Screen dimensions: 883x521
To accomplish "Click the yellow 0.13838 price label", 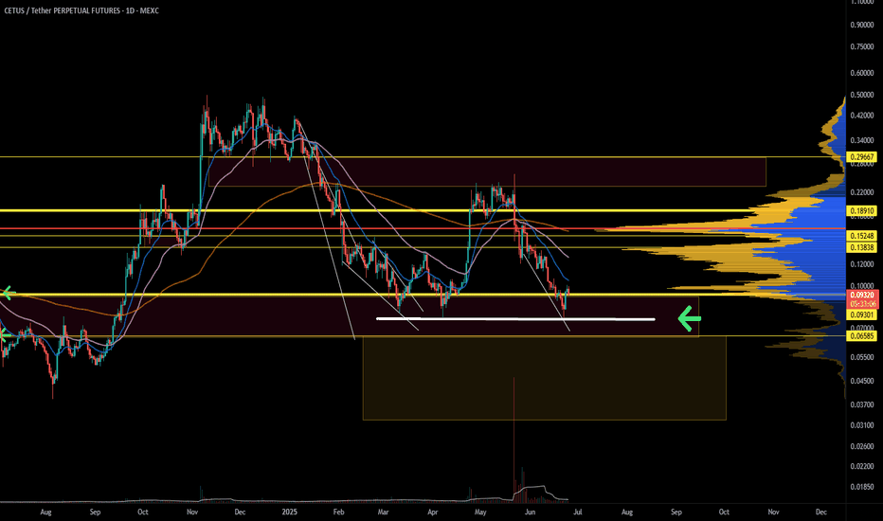I will pyautogui.click(x=861, y=247).
